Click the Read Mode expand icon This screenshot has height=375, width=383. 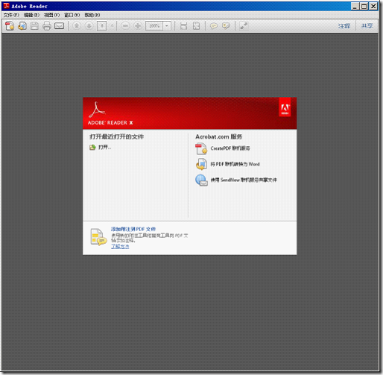tap(244, 26)
